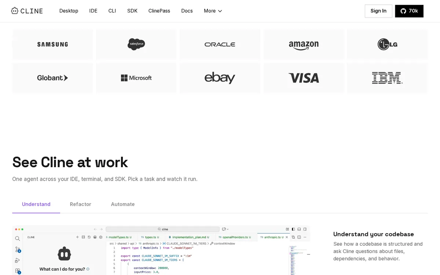Image resolution: width=440 pixels, height=275 pixels.
Task: Open the Docs navigation link
Action: tap(187, 11)
